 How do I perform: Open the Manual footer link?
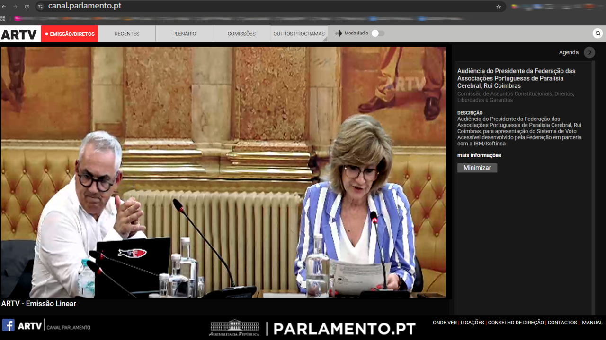click(x=592, y=323)
